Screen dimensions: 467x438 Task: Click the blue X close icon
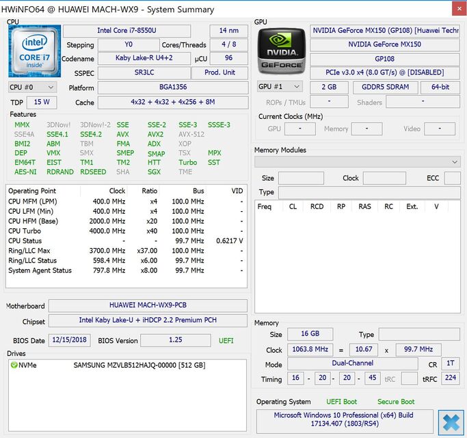(451, 422)
